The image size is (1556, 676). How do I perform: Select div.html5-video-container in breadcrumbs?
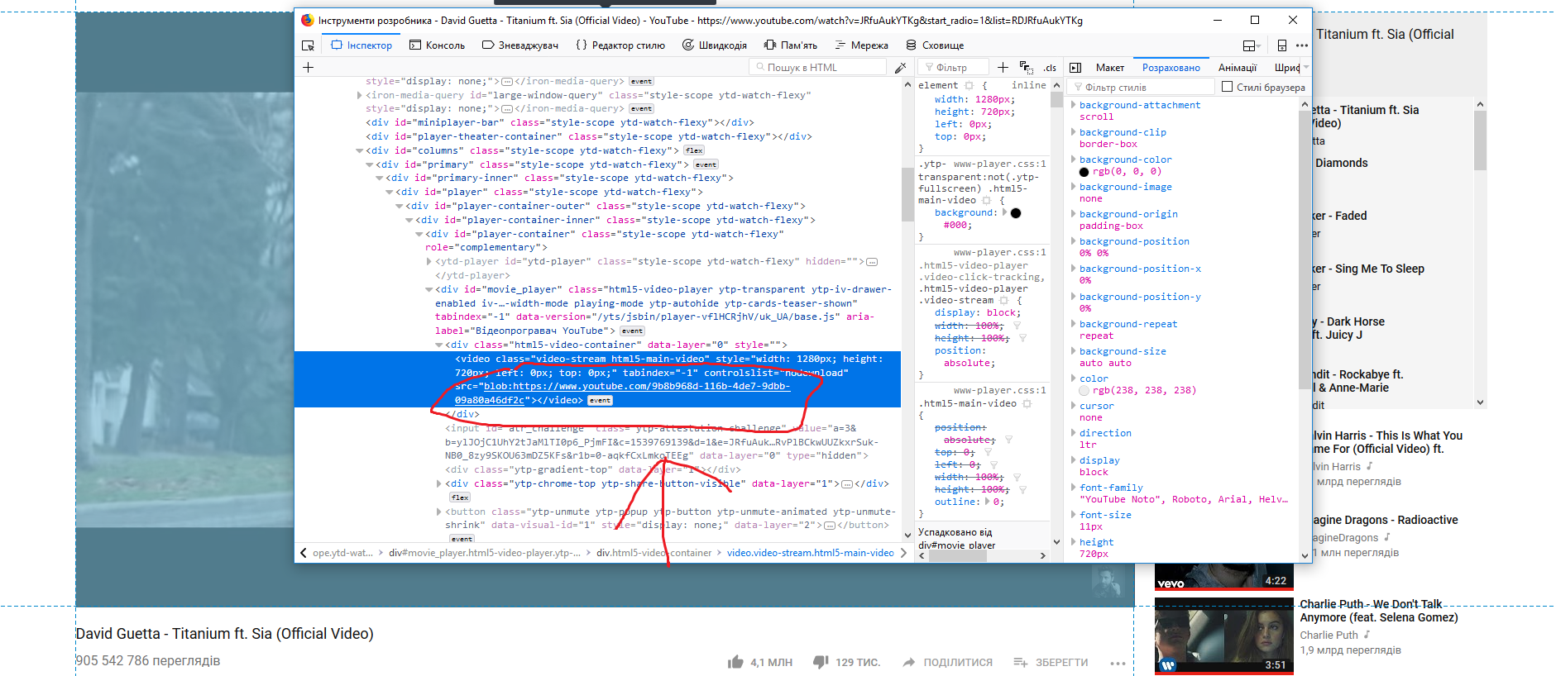click(x=654, y=553)
